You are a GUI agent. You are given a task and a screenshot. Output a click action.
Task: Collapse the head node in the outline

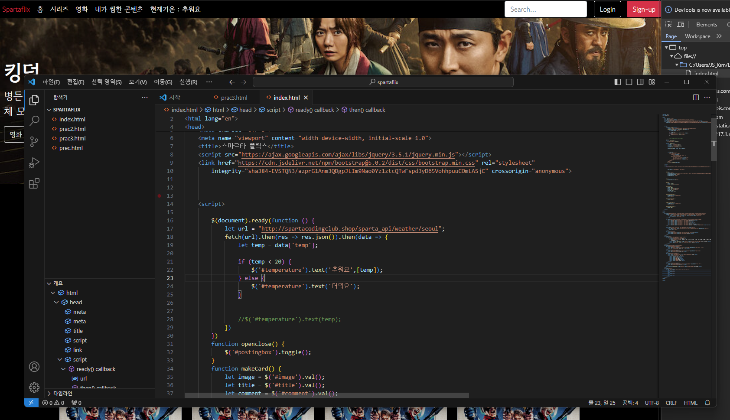[57, 302]
